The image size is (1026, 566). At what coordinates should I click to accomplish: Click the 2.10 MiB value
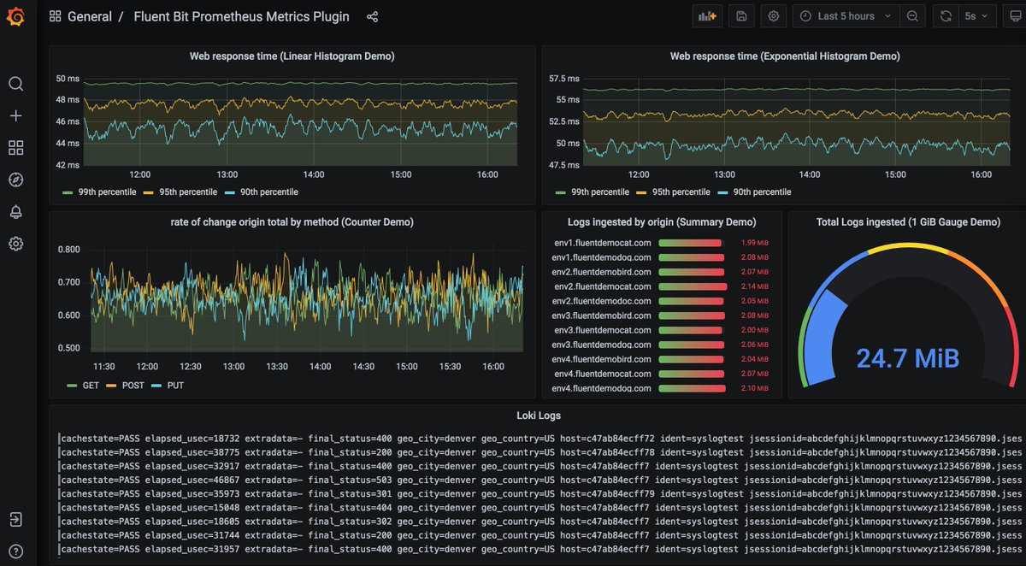pos(755,388)
